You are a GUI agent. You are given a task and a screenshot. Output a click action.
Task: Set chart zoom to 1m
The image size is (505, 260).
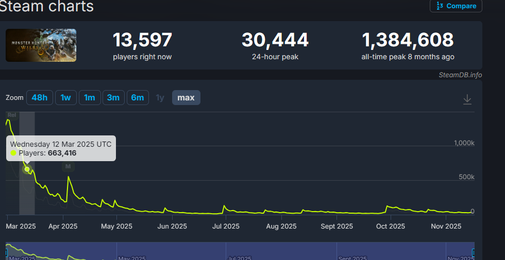pyautogui.click(x=90, y=97)
